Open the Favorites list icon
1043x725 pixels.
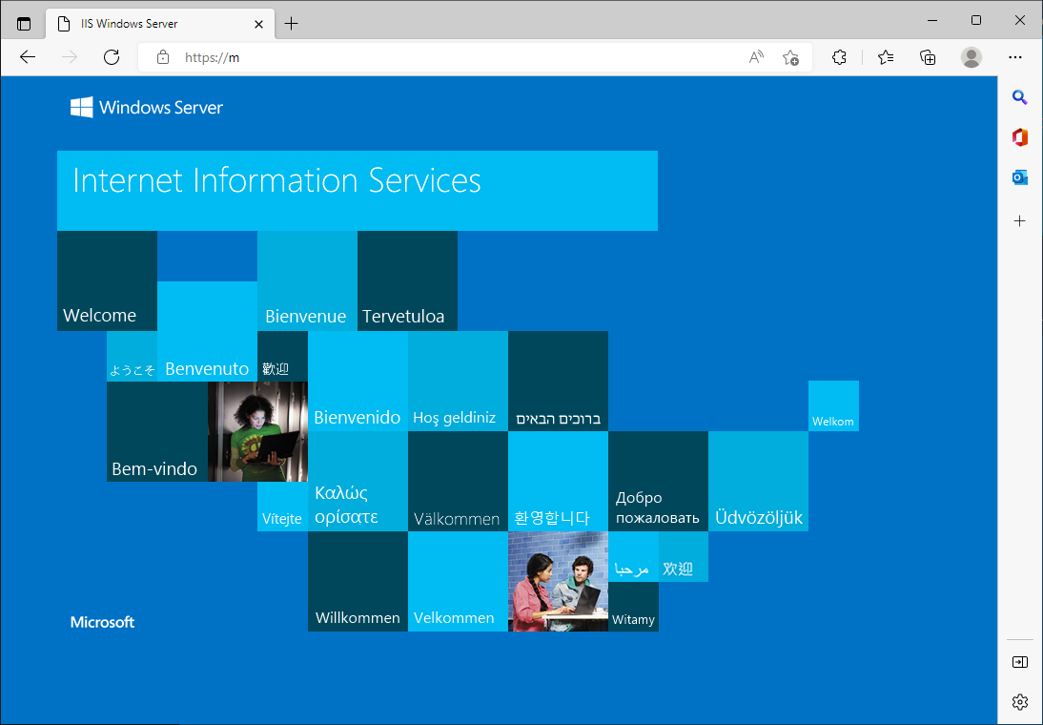[x=886, y=57]
